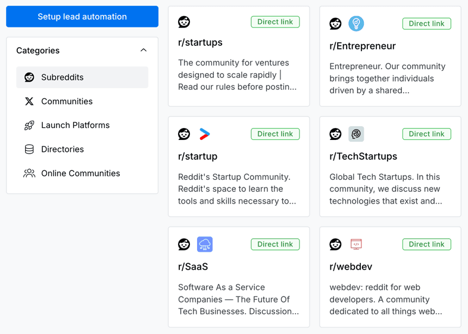
Task: Open the Communities category
Action: (67, 101)
